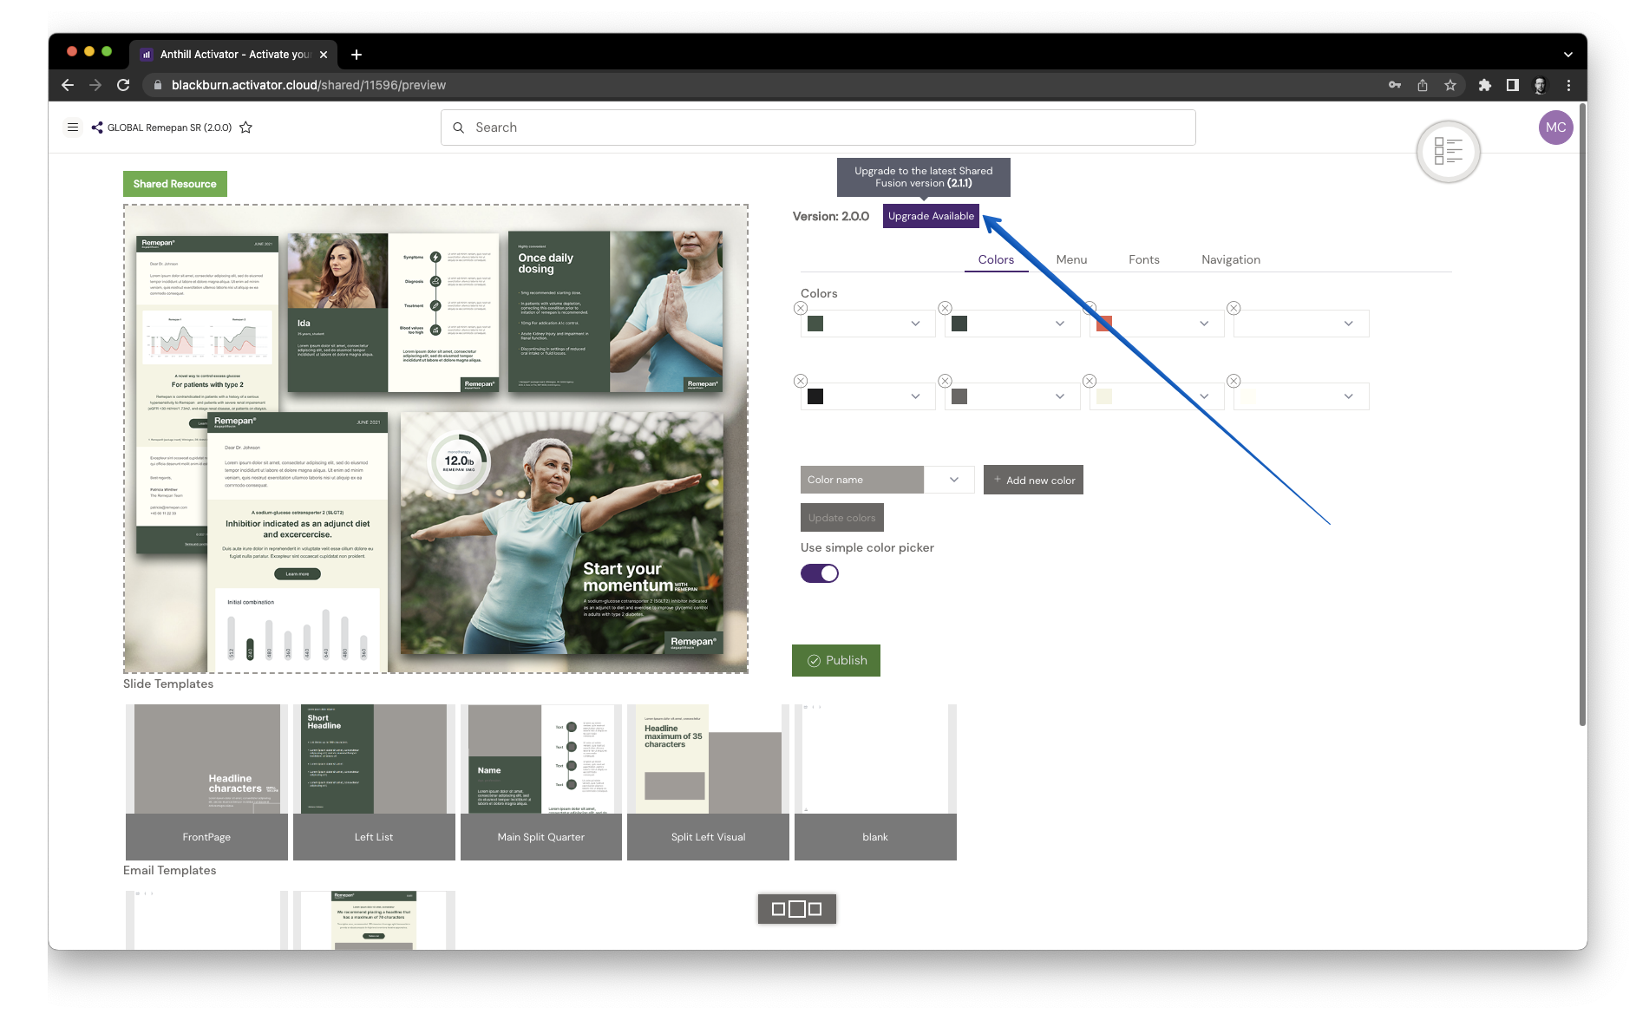
Task: Disable the simple color picker toggle
Action: coord(819,573)
